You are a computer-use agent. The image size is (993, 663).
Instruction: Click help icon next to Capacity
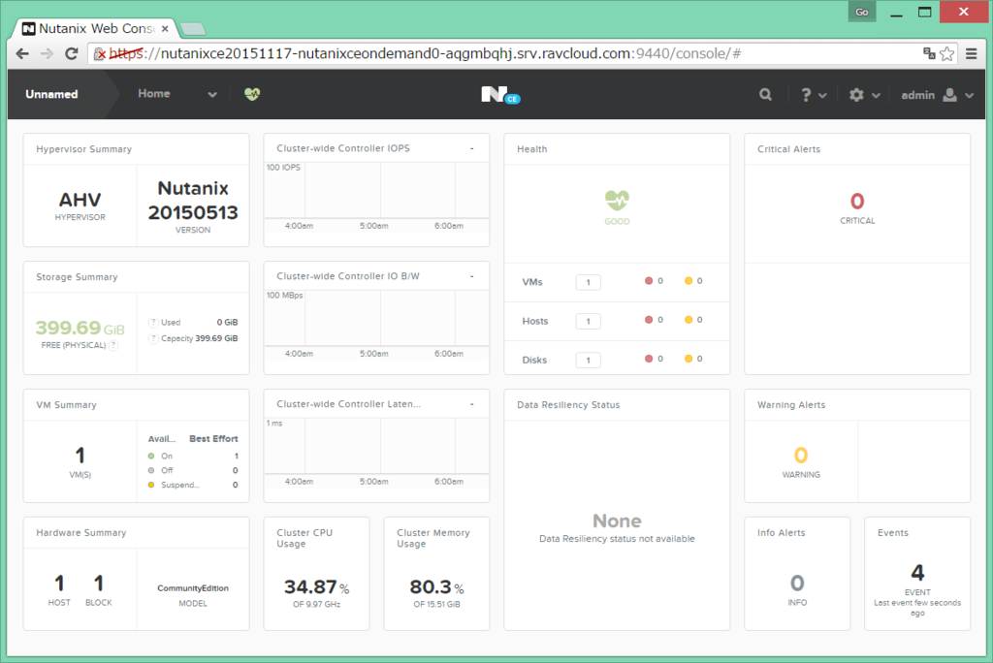point(152,339)
